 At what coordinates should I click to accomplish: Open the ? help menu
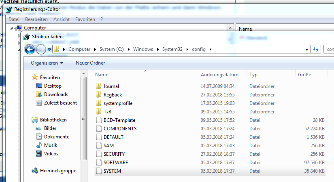(x=102, y=19)
